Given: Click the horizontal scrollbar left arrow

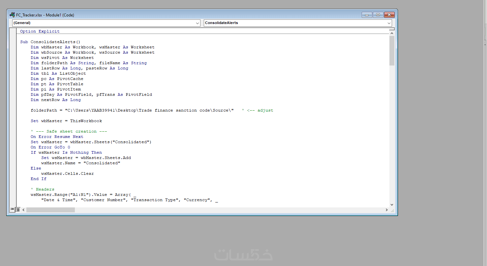Looking at the screenshot, I should point(23,210).
